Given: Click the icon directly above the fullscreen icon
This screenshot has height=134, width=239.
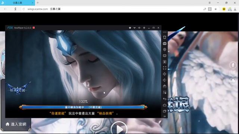Looking at the screenshot, I should pos(164,62).
